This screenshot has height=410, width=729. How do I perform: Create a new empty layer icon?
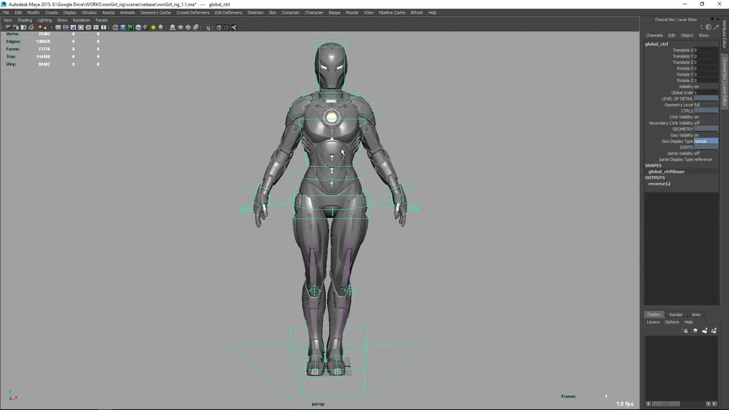[x=705, y=330]
